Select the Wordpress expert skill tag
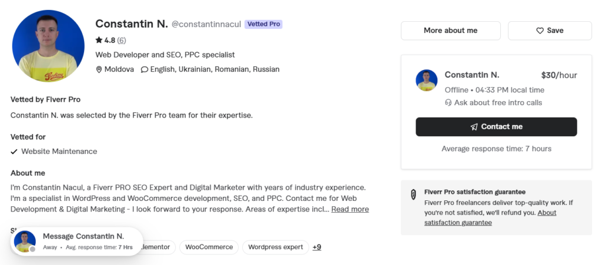Viewport: 602px width, 265px height. tap(275, 247)
